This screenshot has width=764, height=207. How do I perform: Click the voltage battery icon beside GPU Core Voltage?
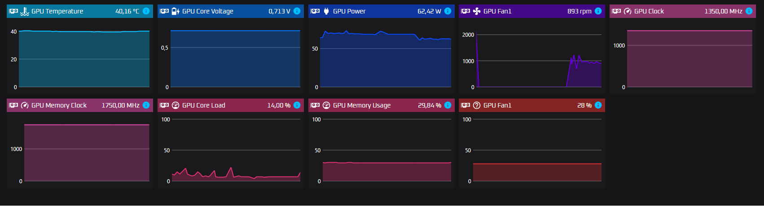coord(176,11)
